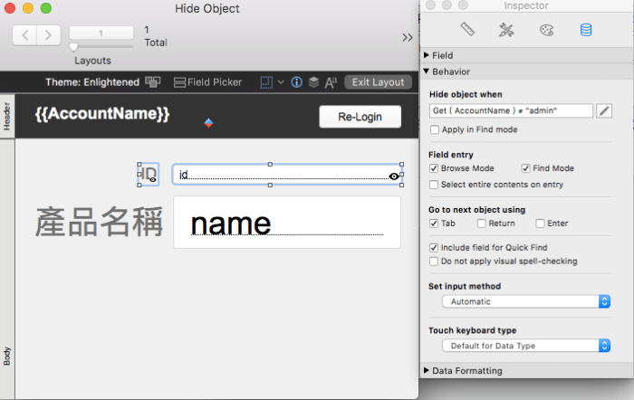This screenshot has height=400, width=634.
Task: Open the Styles tab in Inspector
Action: (x=506, y=30)
